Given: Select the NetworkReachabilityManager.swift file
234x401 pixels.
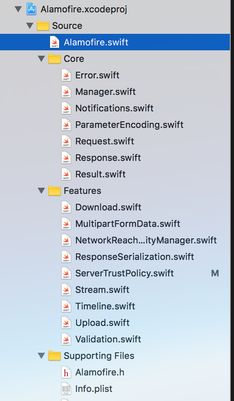Looking at the screenshot, I should [x=146, y=240].
